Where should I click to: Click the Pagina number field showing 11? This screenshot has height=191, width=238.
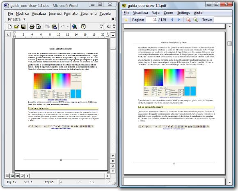tap(151, 20)
